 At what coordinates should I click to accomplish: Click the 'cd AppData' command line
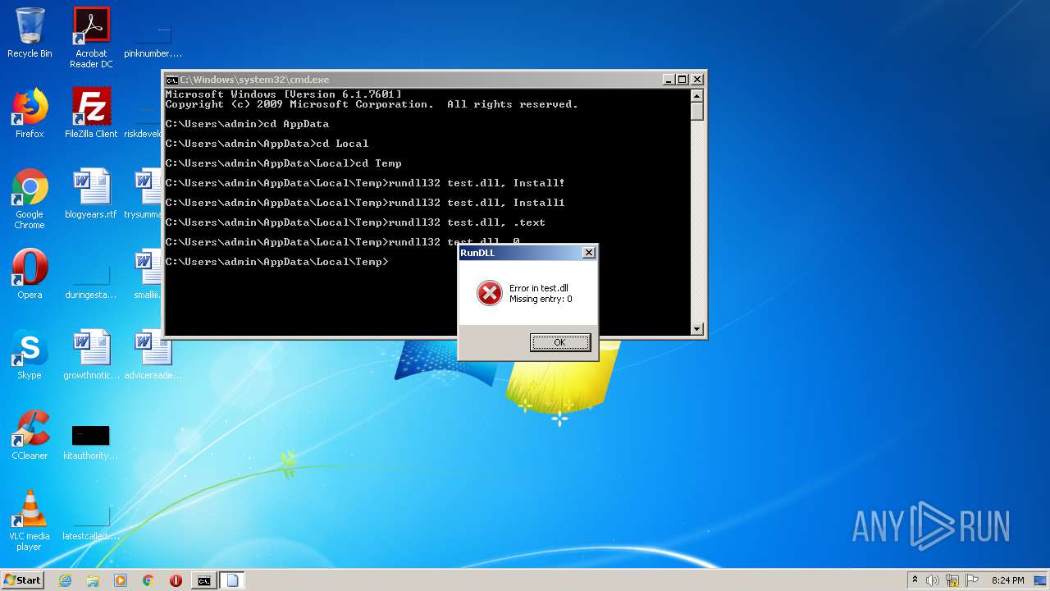[x=247, y=124]
